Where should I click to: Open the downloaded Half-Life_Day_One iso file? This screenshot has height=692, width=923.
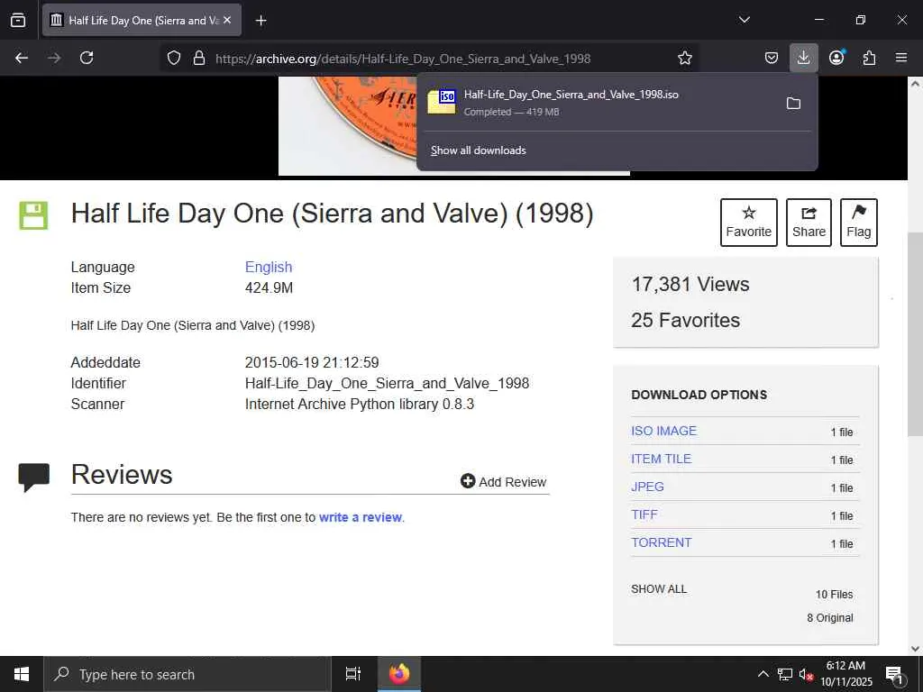[597, 103]
